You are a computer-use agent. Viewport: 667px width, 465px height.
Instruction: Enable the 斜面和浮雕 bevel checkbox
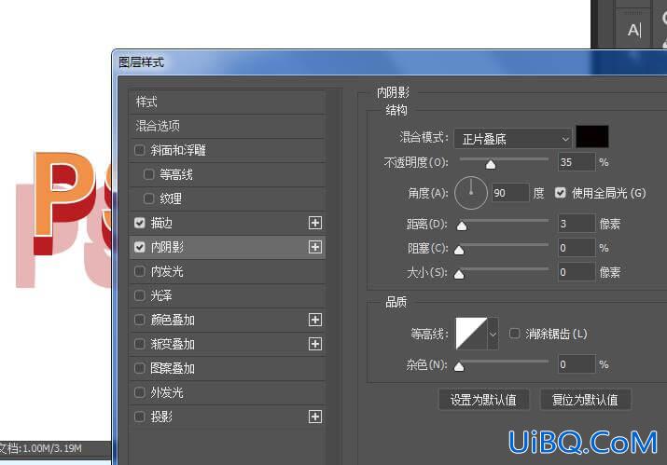pos(140,150)
